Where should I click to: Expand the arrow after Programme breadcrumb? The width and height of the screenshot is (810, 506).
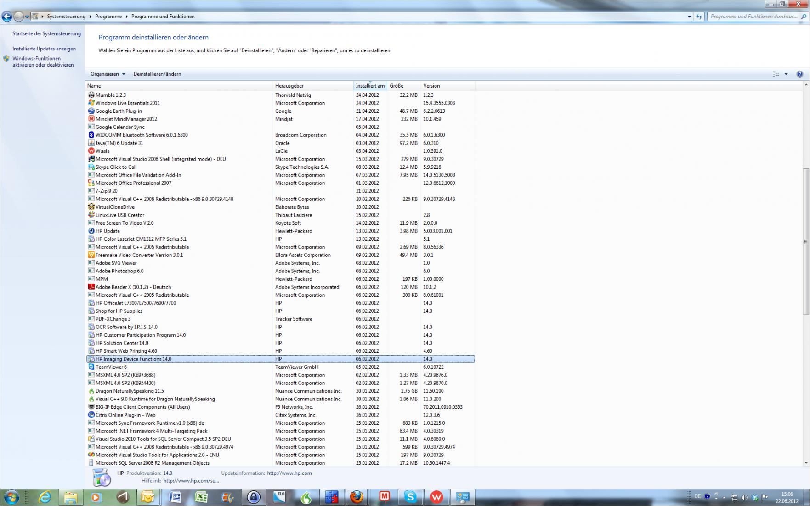(x=127, y=17)
